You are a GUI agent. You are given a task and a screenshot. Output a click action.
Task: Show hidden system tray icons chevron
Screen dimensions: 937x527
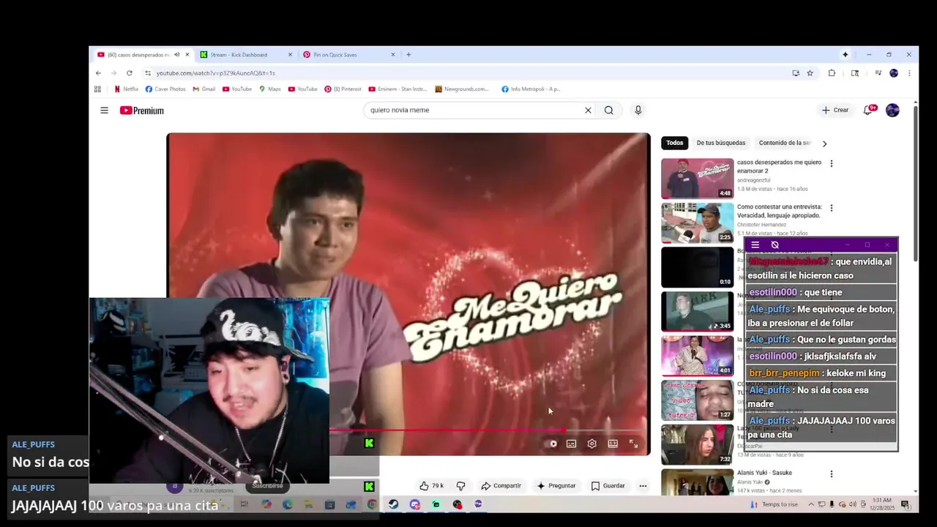coord(810,504)
